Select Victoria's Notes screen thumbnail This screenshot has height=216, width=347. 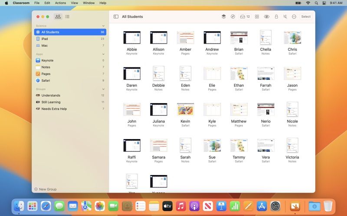pyautogui.click(x=292, y=145)
